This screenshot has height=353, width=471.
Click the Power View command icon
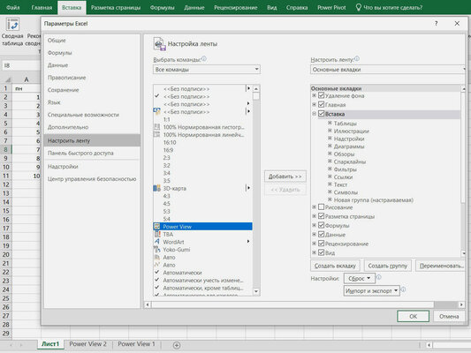point(156,227)
